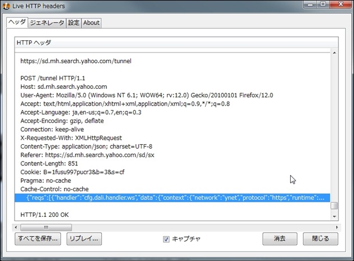354x261 pixels.
Task: Open the About tab
Action: pyautogui.click(x=91, y=23)
